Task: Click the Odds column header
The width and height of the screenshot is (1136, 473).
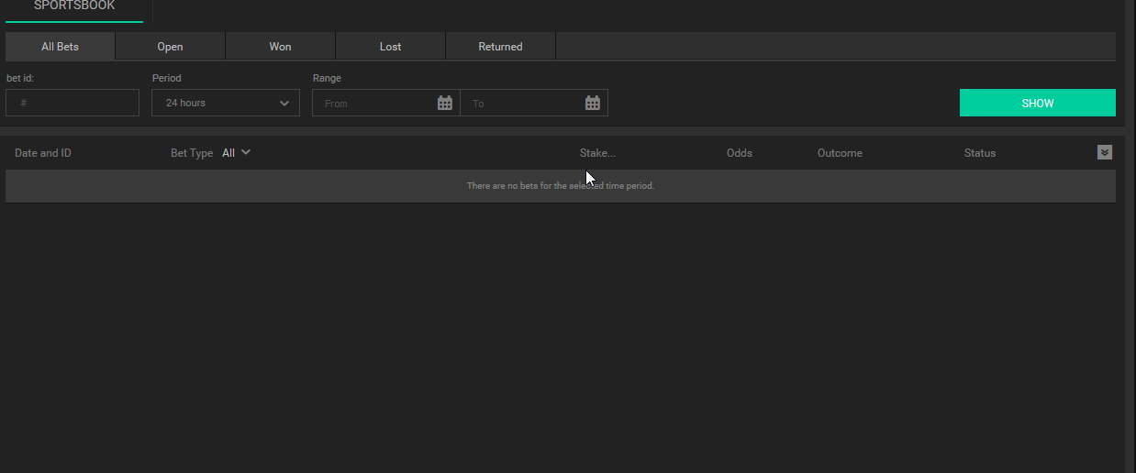Action: pos(740,153)
